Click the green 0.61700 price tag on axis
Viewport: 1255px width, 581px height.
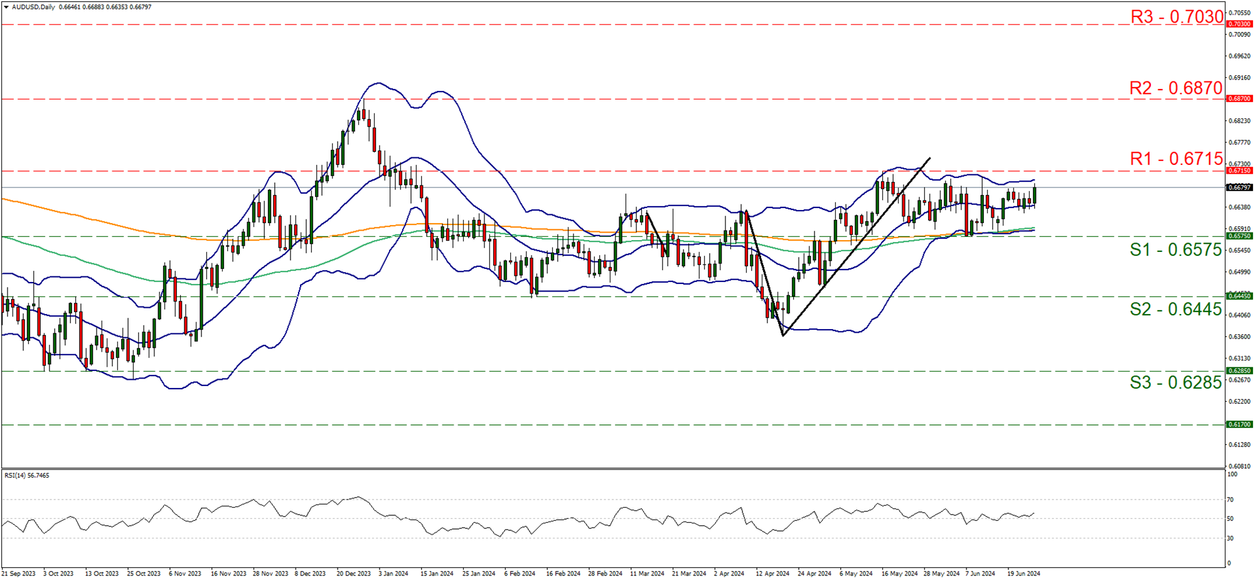pyautogui.click(x=1239, y=425)
